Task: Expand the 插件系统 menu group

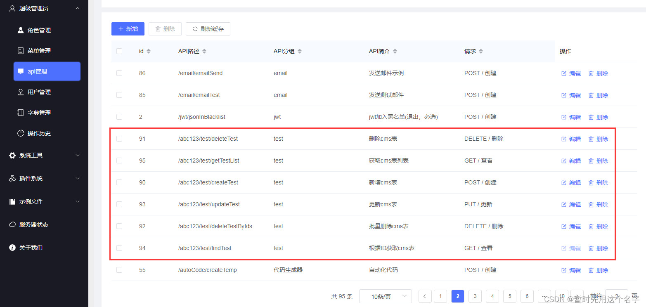Action: pyautogui.click(x=44, y=178)
